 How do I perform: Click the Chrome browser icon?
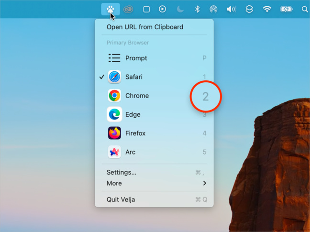point(114,96)
